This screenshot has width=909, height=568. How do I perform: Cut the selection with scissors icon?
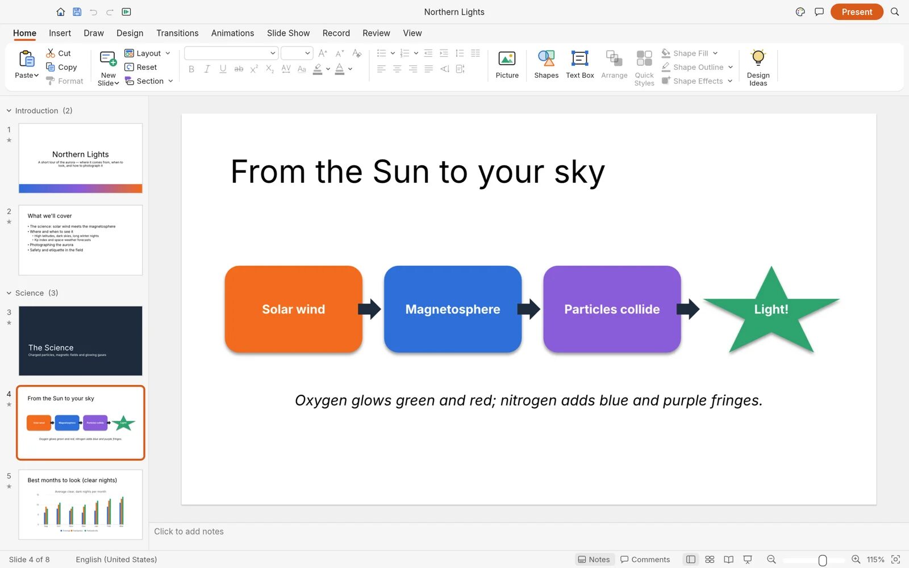pyautogui.click(x=59, y=53)
